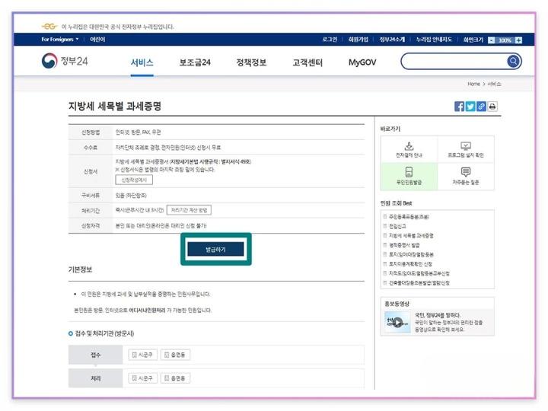Click the 수수료 row label
Image resolution: width=548 pixels, height=411 pixels.
pos(91,148)
